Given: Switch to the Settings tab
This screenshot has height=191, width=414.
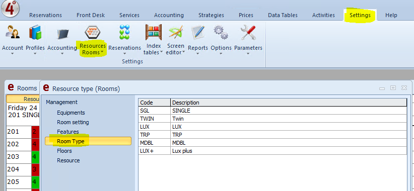Looking at the screenshot, I should [360, 15].
